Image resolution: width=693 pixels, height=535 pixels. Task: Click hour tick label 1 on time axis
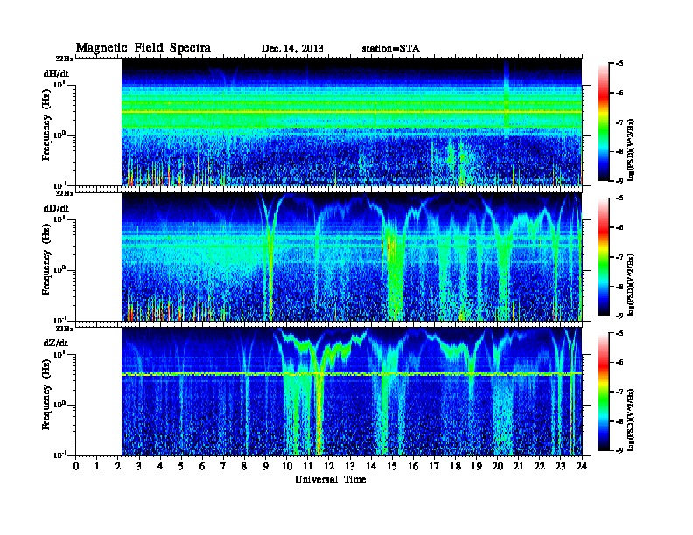97,466
